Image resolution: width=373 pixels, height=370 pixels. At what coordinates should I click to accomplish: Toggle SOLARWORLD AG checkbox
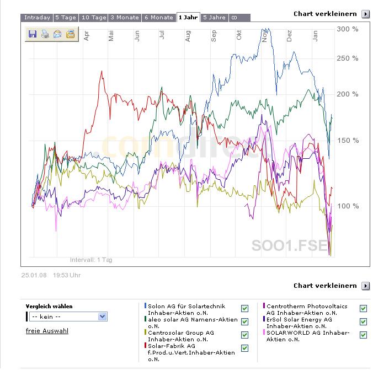pos(363,335)
